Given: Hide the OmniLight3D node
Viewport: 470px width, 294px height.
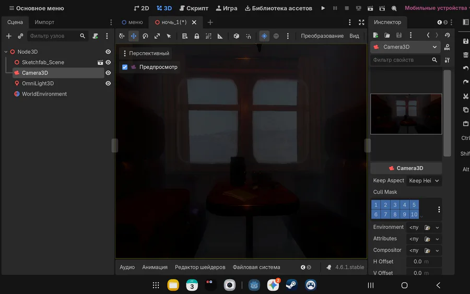Looking at the screenshot, I should tap(108, 84).
